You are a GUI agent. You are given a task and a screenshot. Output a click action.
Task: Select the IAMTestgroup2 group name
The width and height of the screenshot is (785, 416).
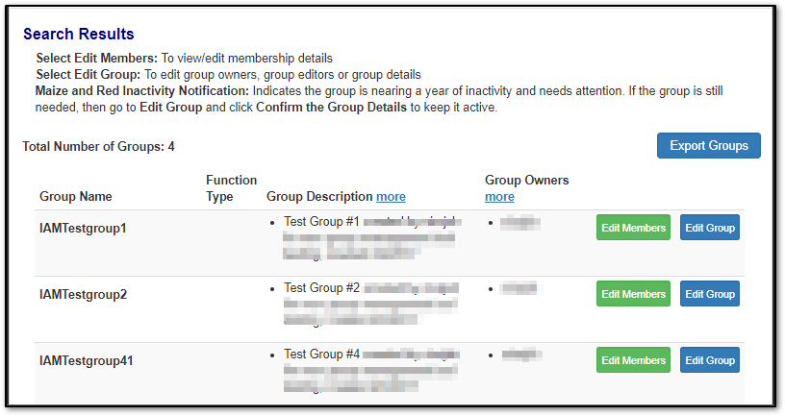click(x=83, y=295)
